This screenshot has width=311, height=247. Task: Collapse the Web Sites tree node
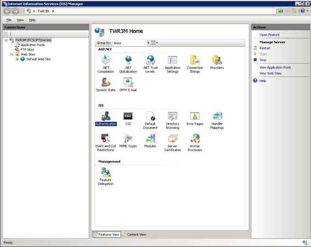click(12, 54)
